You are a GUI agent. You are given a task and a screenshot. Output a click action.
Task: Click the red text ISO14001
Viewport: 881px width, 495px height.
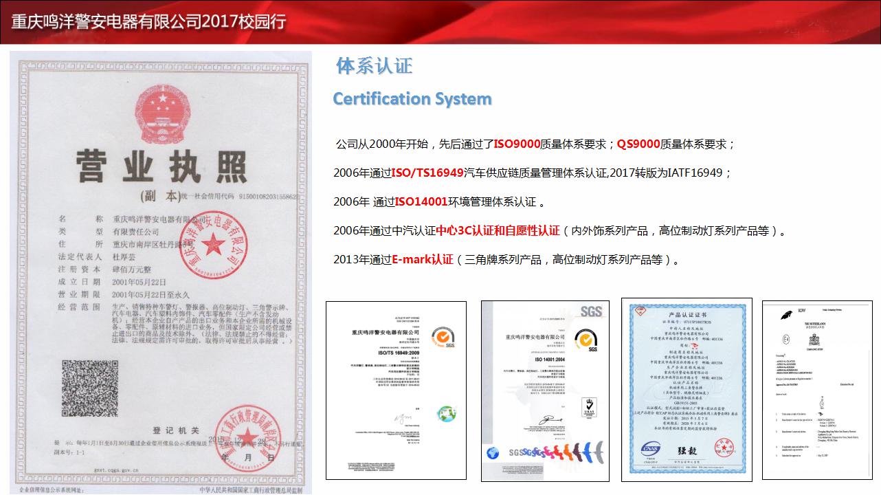pyautogui.click(x=421, y=202)
